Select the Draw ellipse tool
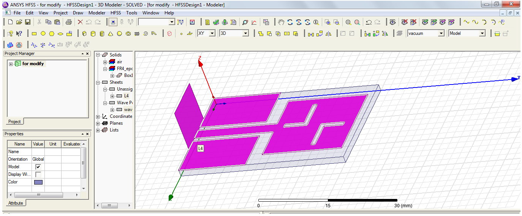The height and width of the screenshot is (216, 522). click(x=60, y=33)
